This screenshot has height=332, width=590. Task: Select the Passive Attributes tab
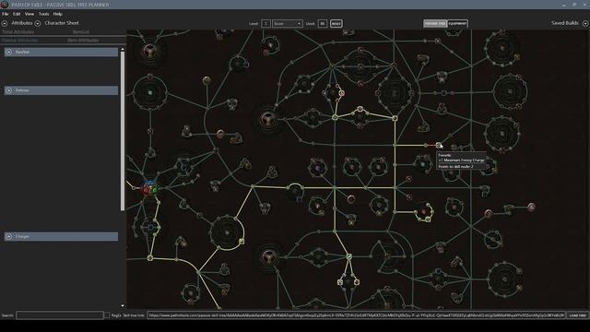pos(20,40)
